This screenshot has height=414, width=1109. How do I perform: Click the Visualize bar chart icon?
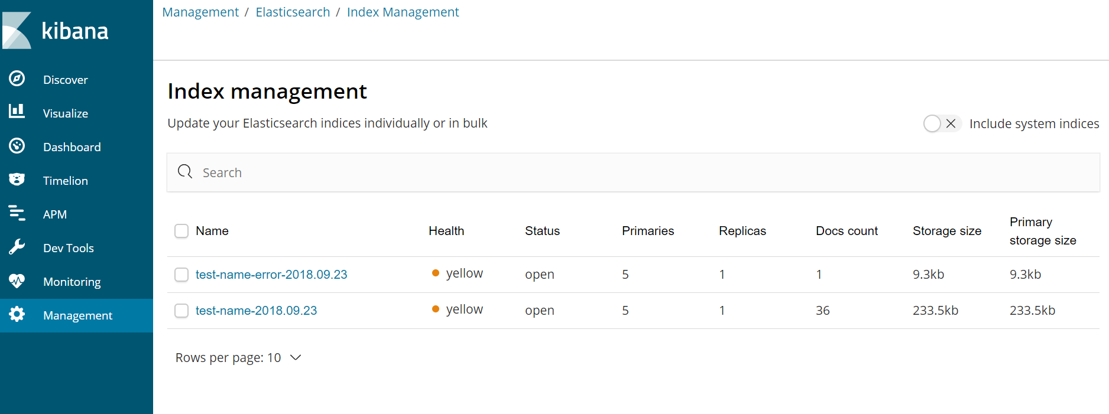coord(17,111)
